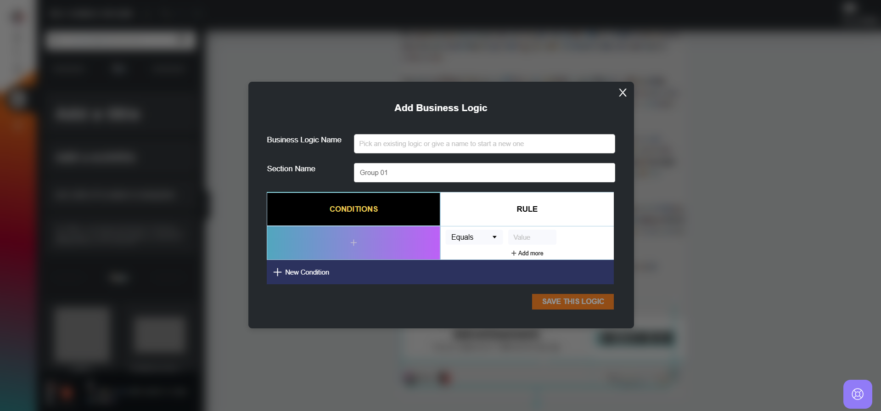Click the caret arrow beside Equals
The width and height of the screenshot is (881, 411).
coord(494,237)
